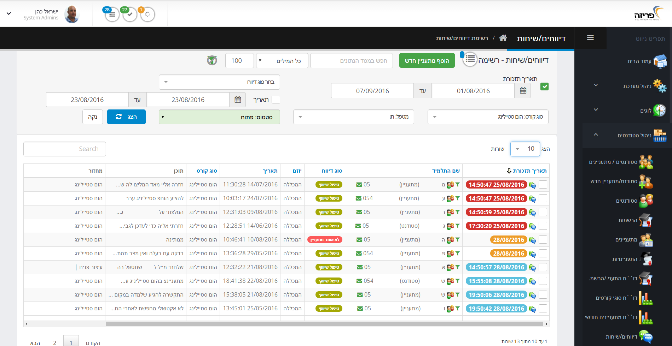Focus the חפש במסד הנתונים field
The image size is (672, 346).
click(x=352, y=61)
